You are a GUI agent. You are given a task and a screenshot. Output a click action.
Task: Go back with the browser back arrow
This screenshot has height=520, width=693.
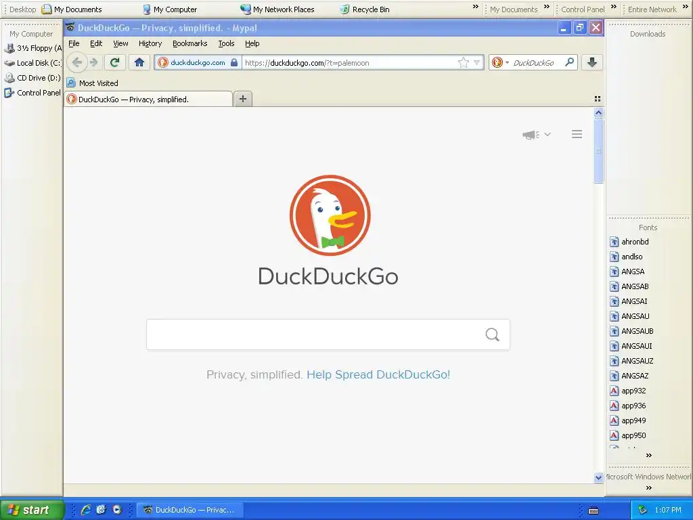click(x=77, y=62)
